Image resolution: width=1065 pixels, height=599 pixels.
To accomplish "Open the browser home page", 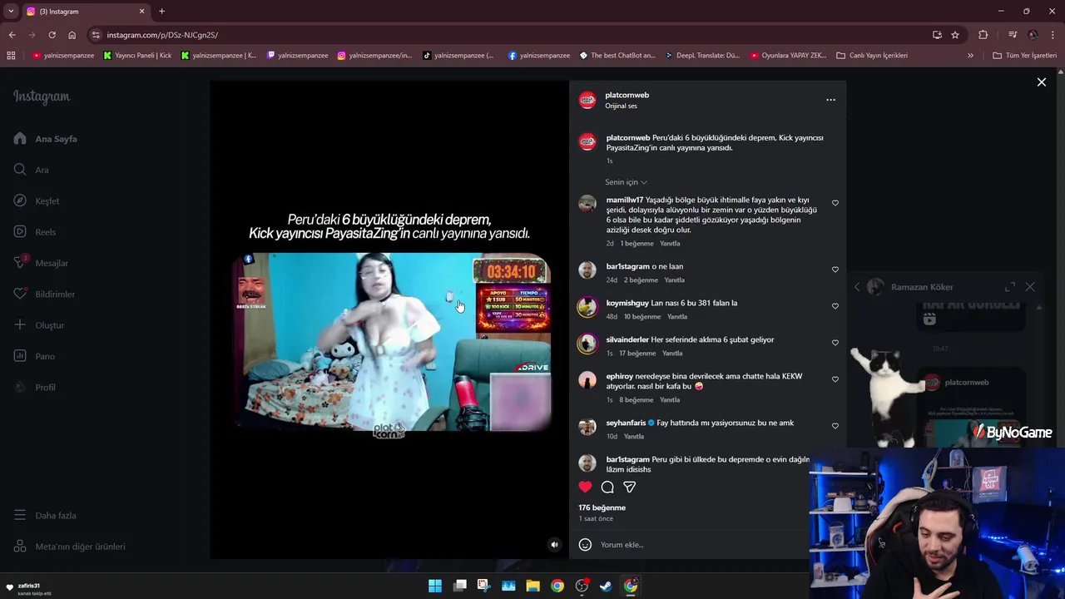I will point(72,35).
